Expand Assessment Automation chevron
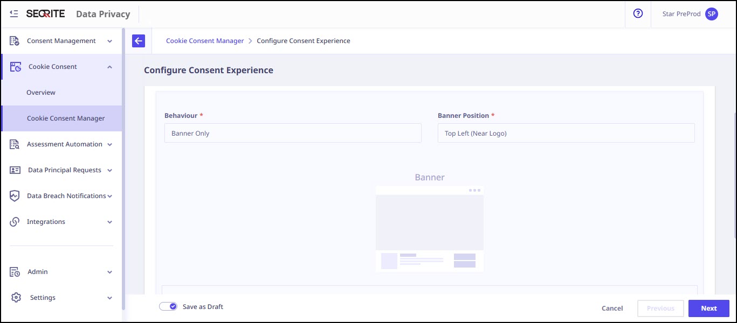 tap(110, 144)
